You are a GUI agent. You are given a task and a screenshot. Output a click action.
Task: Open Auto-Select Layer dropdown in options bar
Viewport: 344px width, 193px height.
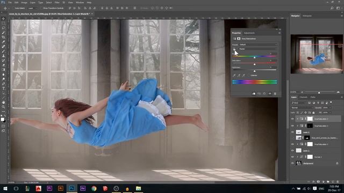(32, 8)
